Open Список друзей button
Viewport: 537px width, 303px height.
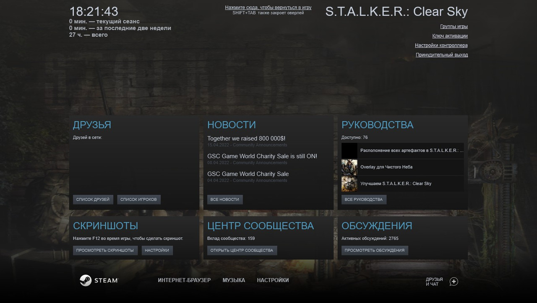93,199
